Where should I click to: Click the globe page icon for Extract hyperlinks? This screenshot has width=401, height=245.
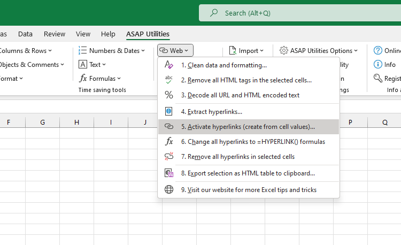[169, 111]
